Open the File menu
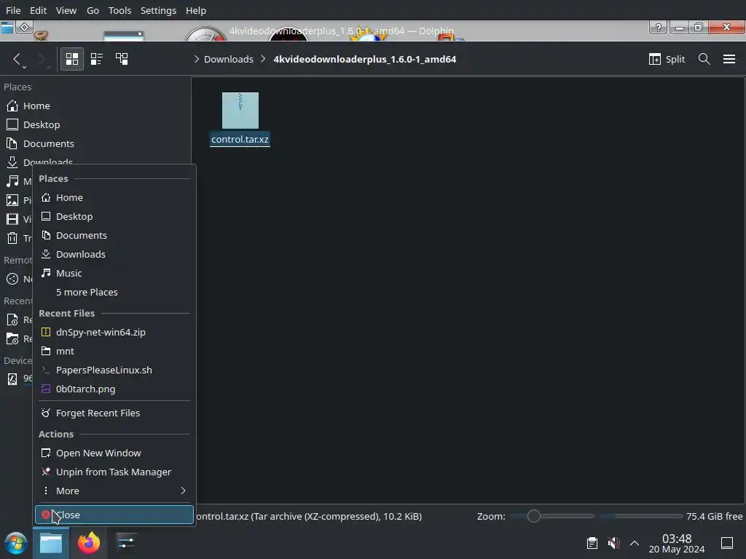Image resolution: width=746 pixels, height=559 pixels. coord(13,10)
